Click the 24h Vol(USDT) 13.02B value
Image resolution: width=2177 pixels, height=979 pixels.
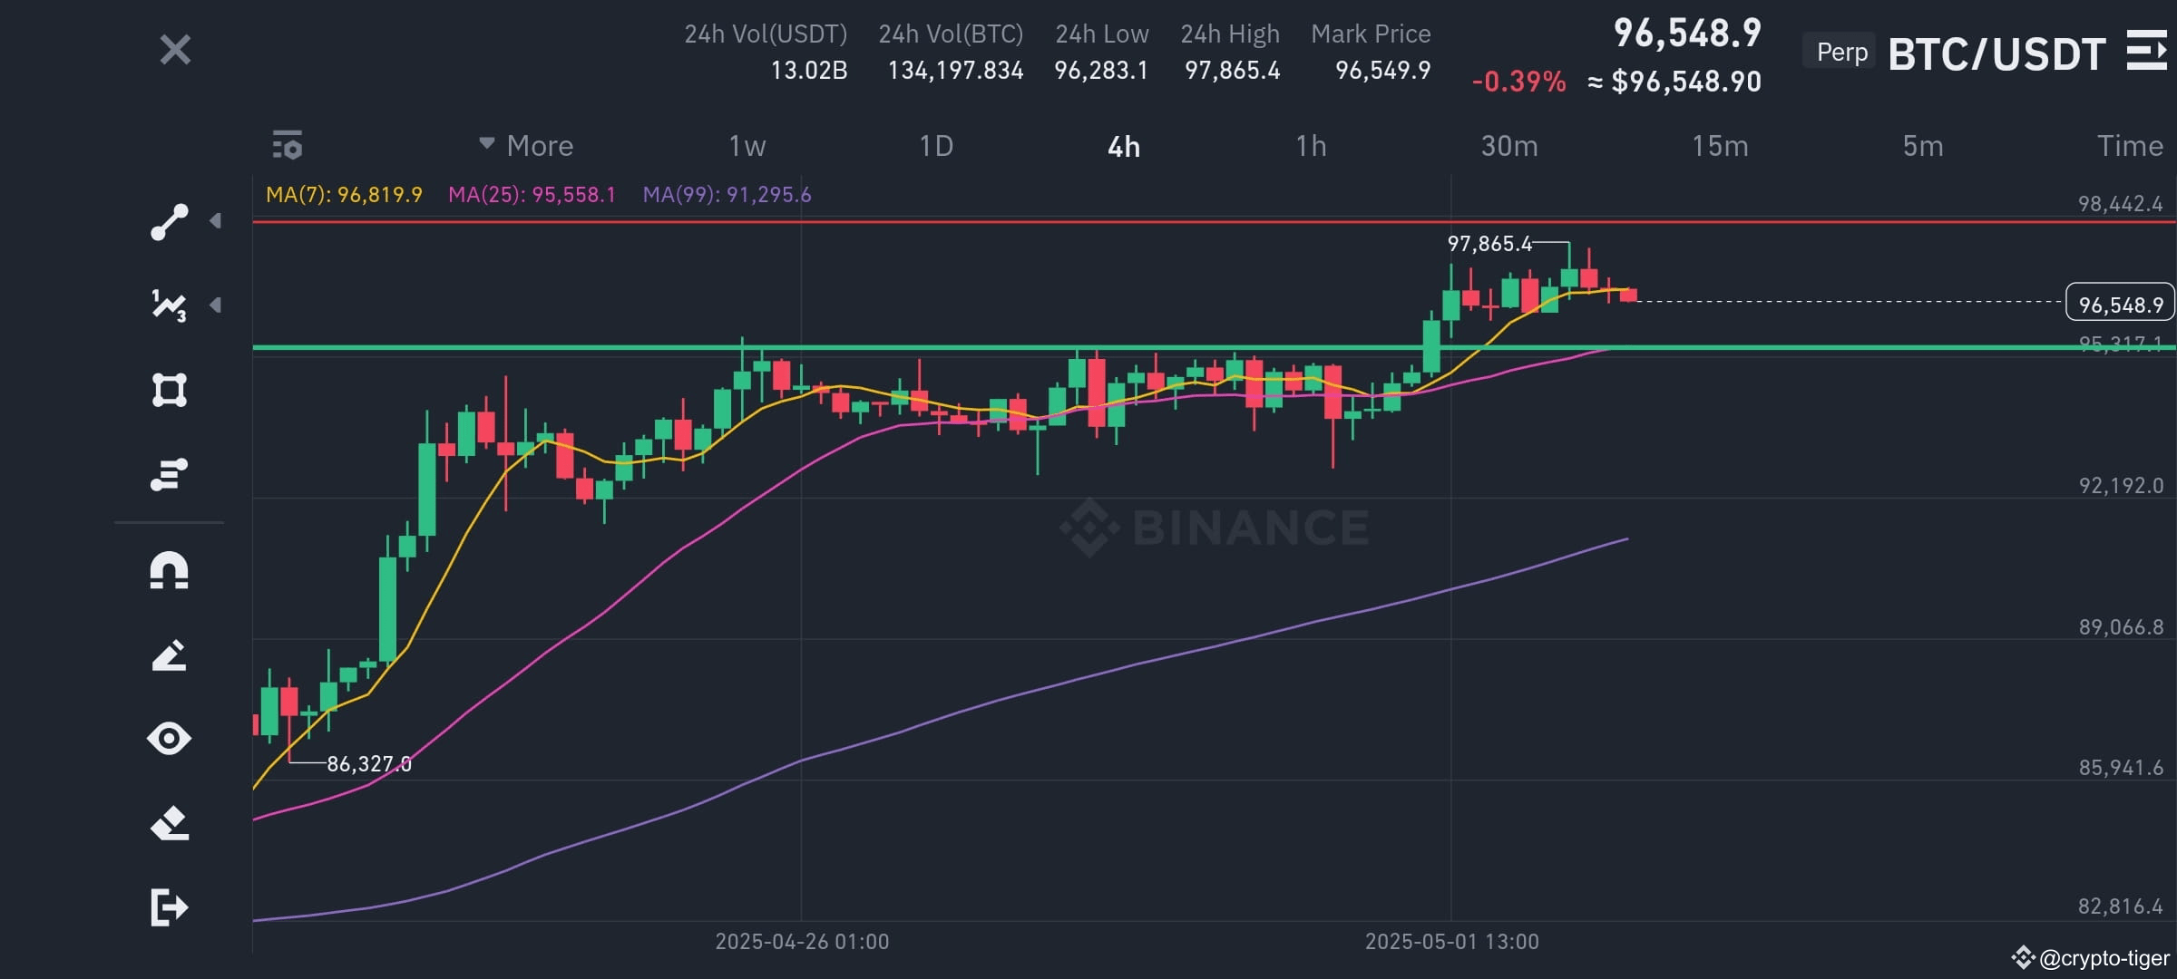tap(809, 70)
